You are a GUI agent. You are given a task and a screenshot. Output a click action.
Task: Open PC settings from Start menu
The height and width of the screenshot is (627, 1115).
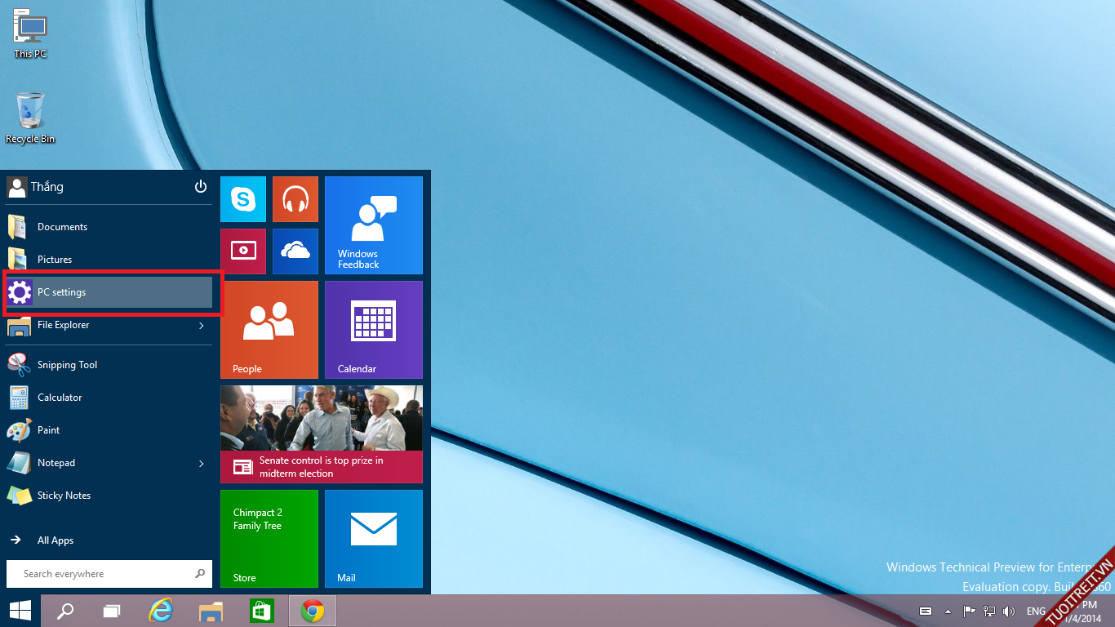61,292
